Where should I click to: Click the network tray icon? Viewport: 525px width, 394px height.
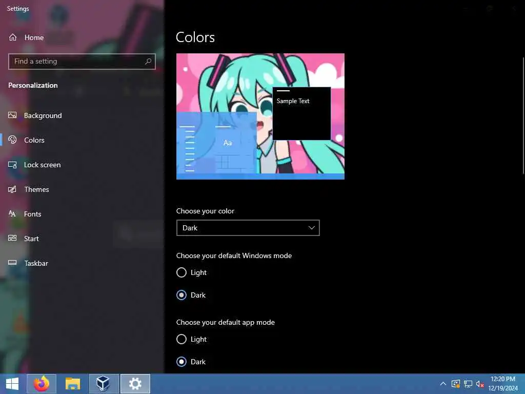468,384
